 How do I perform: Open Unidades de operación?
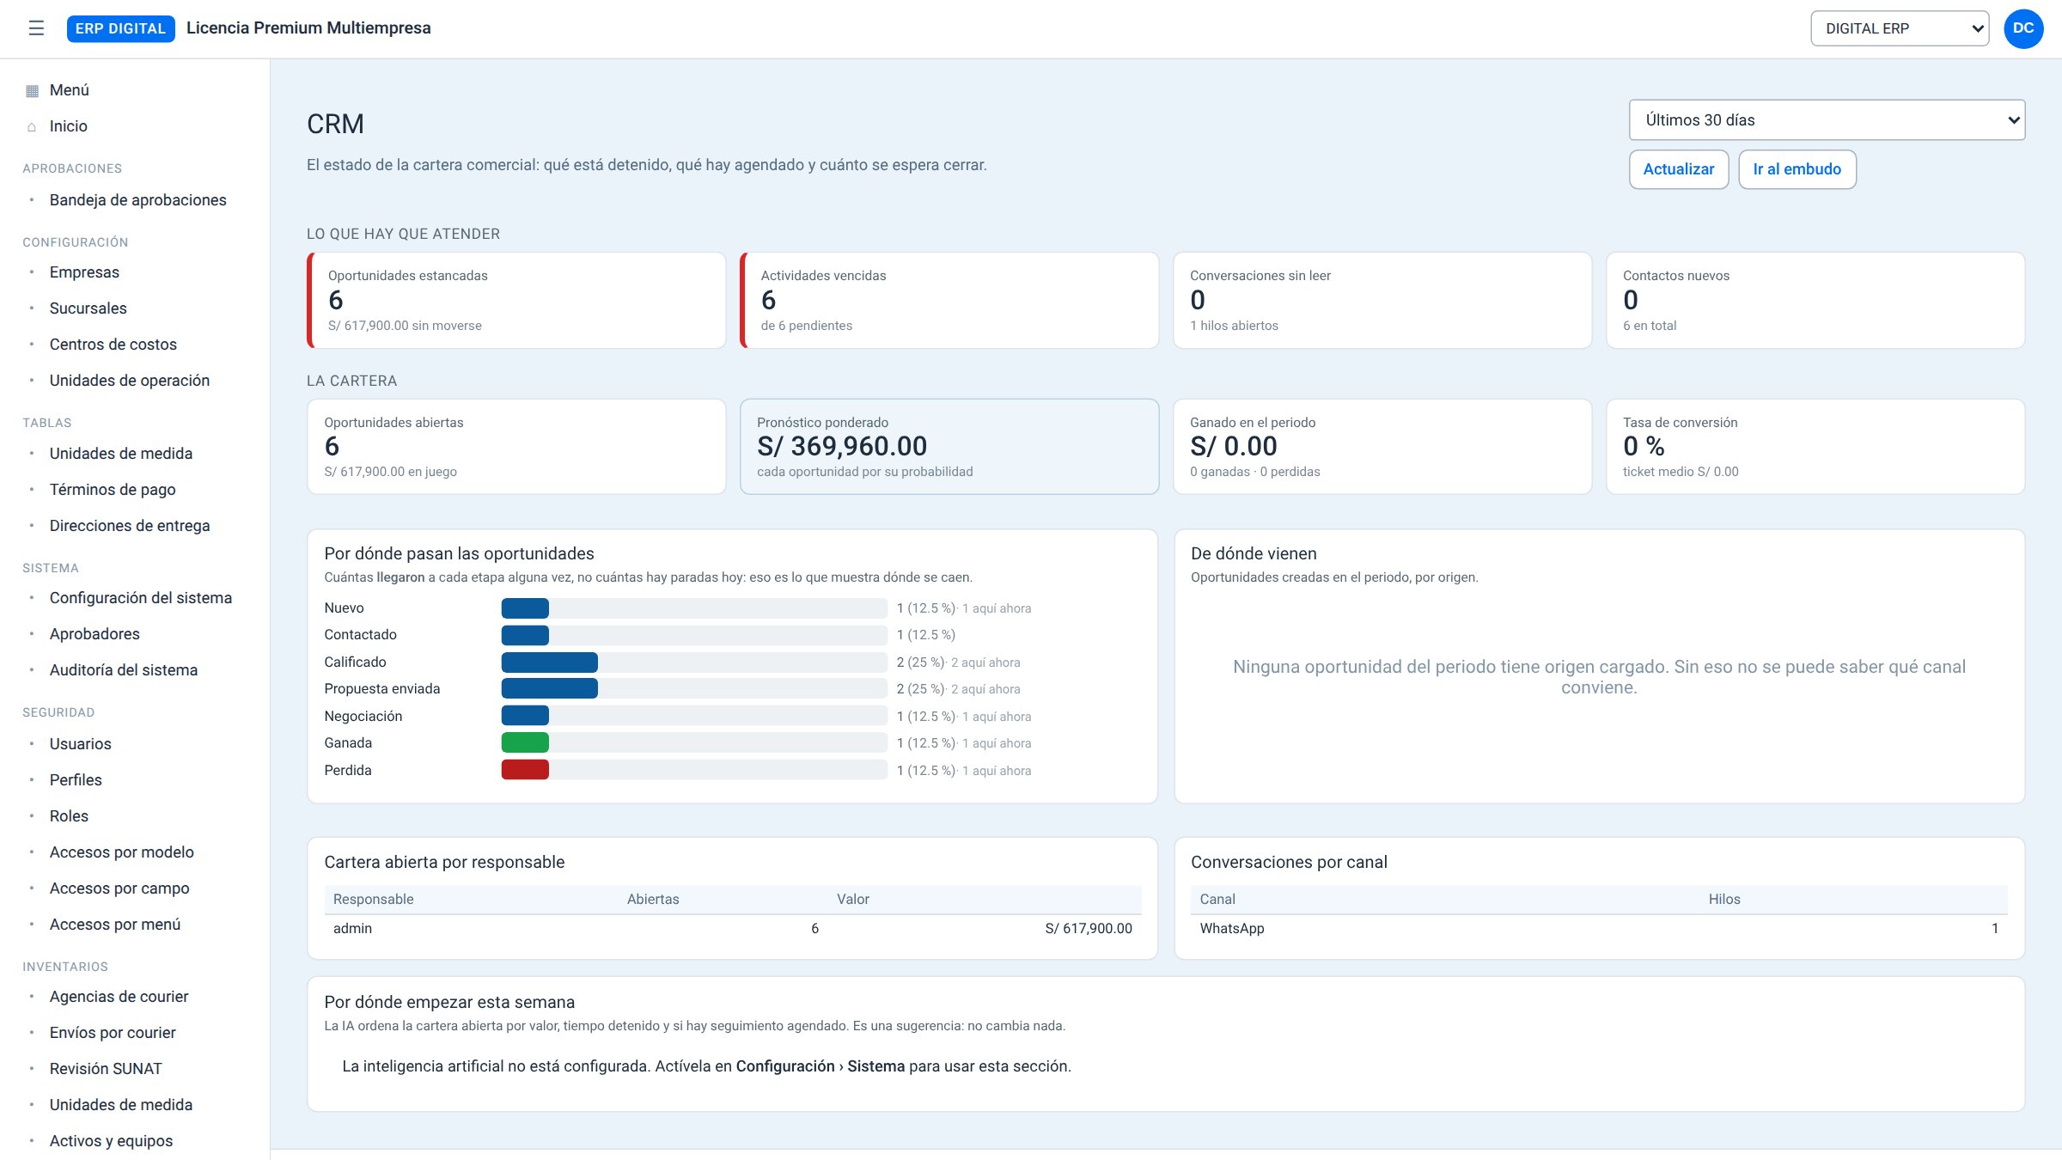(x=129, y=381)
